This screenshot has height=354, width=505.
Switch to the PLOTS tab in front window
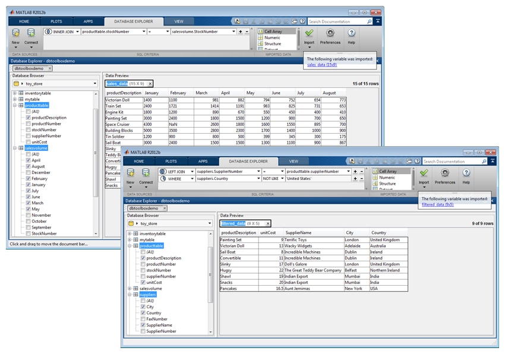(x=171, y=162)
